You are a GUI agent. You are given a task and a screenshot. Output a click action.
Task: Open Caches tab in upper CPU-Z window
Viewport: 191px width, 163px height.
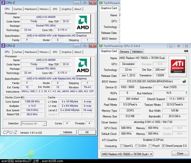pos(18,9)
